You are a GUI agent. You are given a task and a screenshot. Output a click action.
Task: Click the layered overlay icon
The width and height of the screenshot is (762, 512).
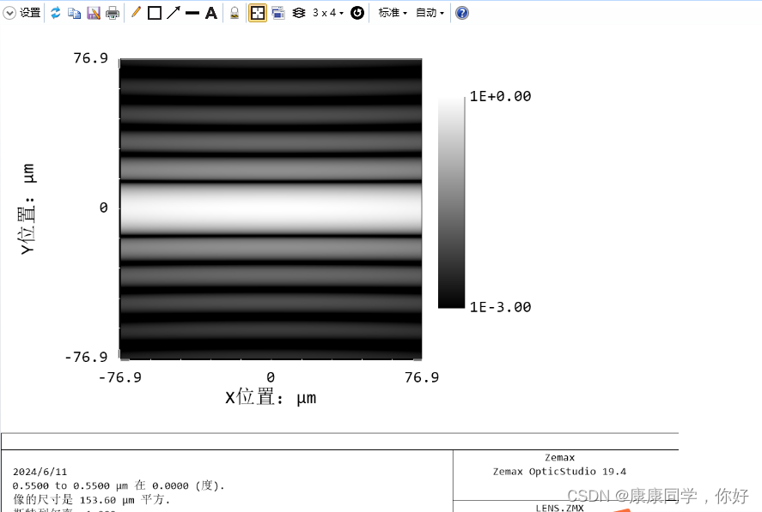click(x=299, y=13)
